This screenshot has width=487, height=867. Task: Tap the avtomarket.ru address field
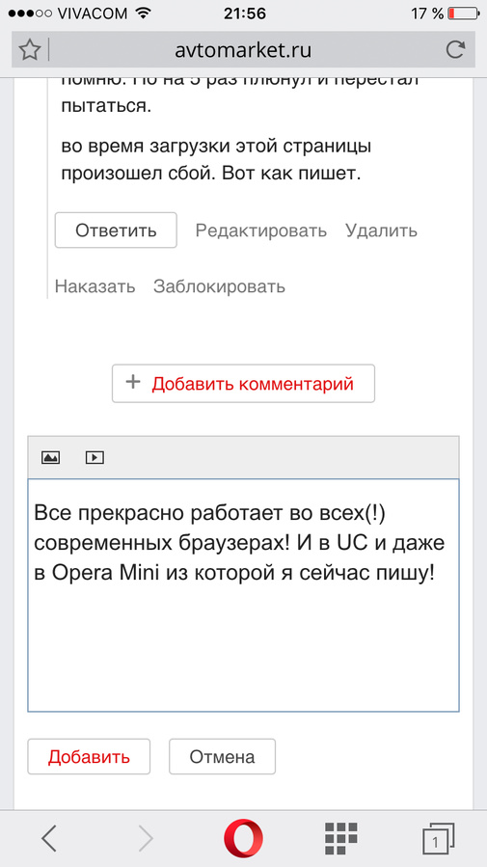click(243, 50)
